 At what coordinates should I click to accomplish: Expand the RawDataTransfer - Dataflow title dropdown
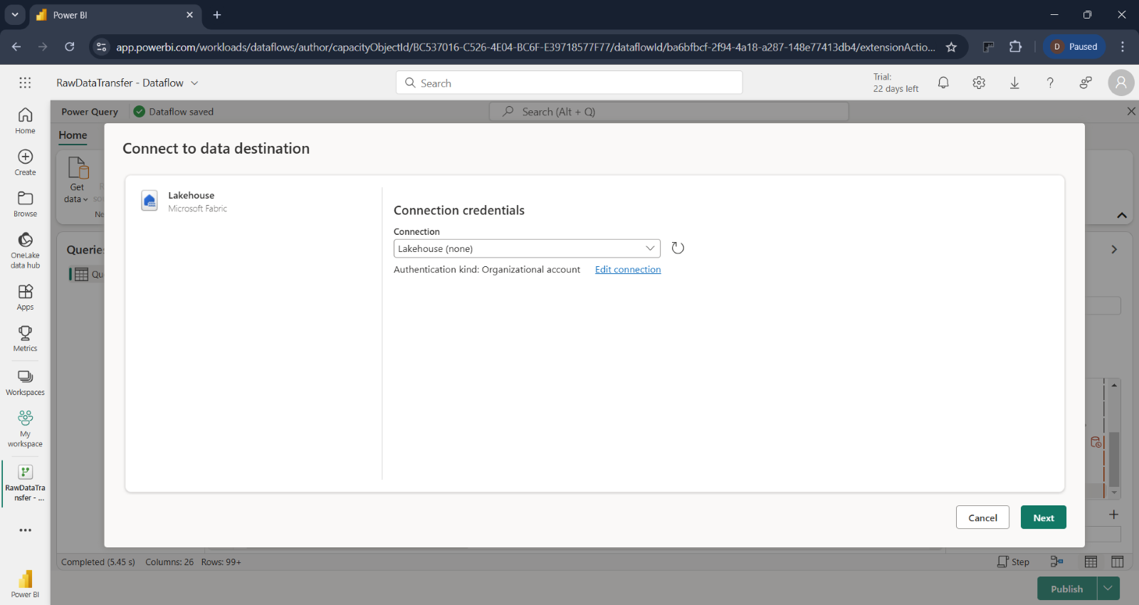point(194,83)
